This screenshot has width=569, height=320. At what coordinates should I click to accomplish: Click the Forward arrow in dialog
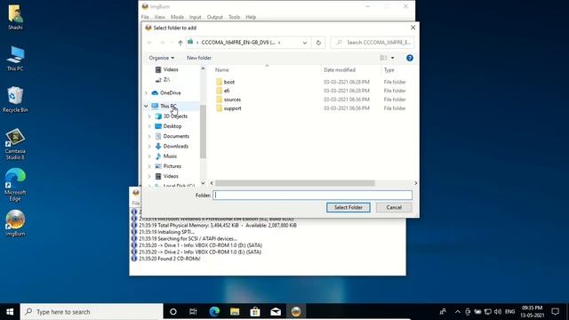162,43
